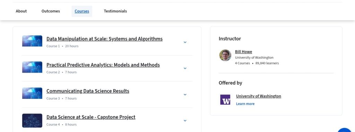Select the Courses tab
355x132 pixels.
82,11
